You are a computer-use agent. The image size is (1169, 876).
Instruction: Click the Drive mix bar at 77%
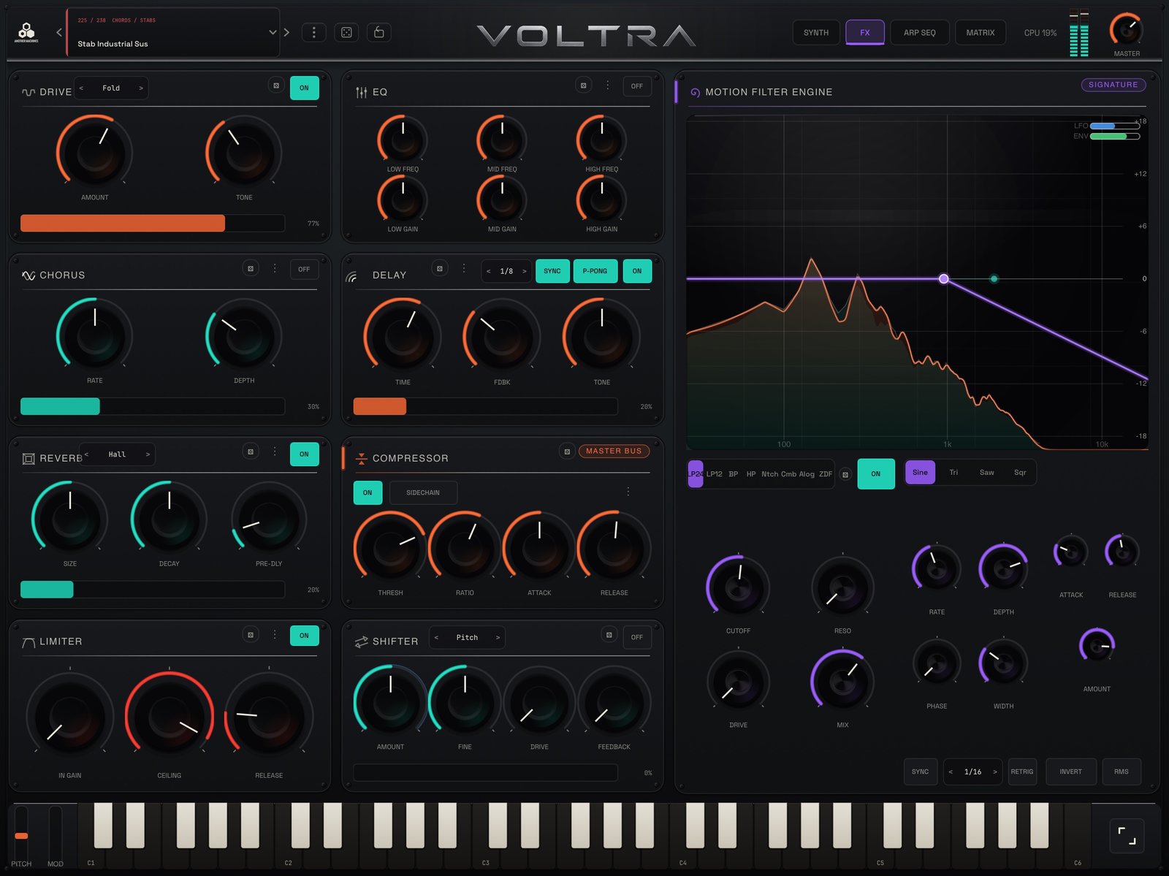click(153, 224)
